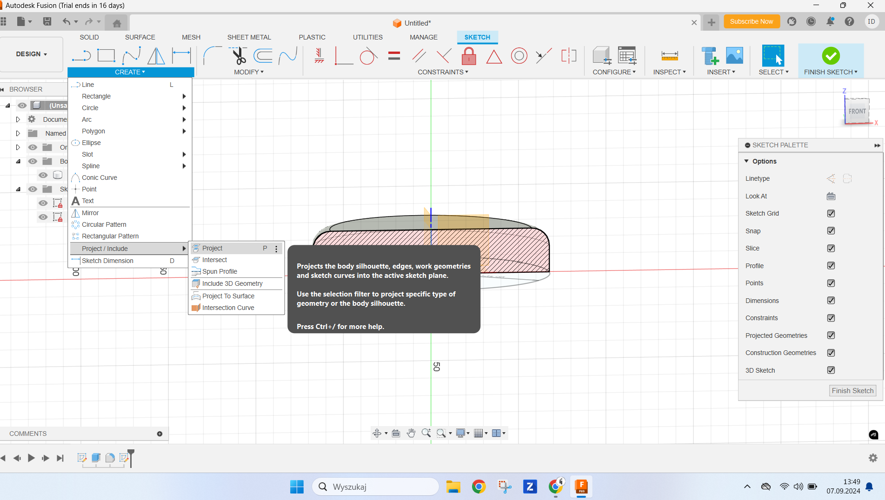The height and width of the screenshot is (500, 885).
Task: Apply the Equal constraint icon
Action: coord(394,56)
